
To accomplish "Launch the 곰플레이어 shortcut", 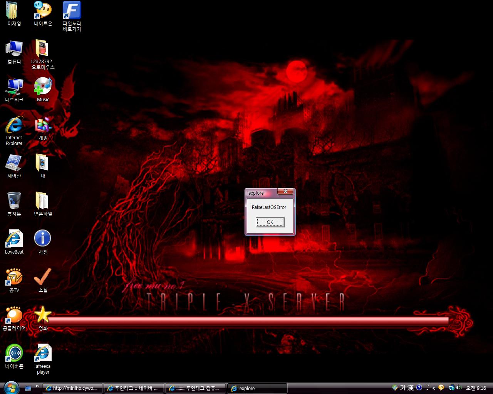I will pos(14,318).
